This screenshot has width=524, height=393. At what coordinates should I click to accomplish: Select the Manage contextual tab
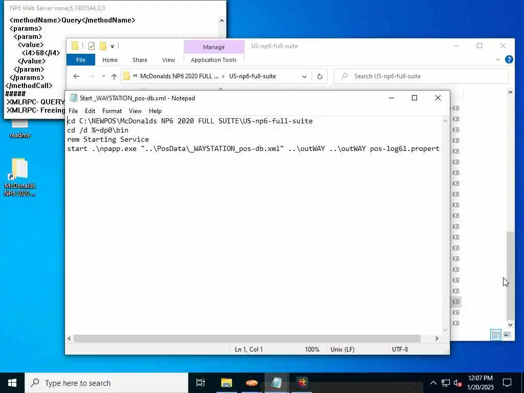click(x=214, y=47)
